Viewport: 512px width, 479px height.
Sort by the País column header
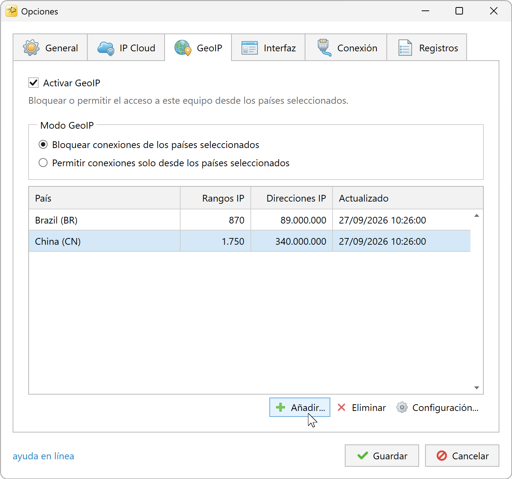pyautogui.click(x=104, y=198)
